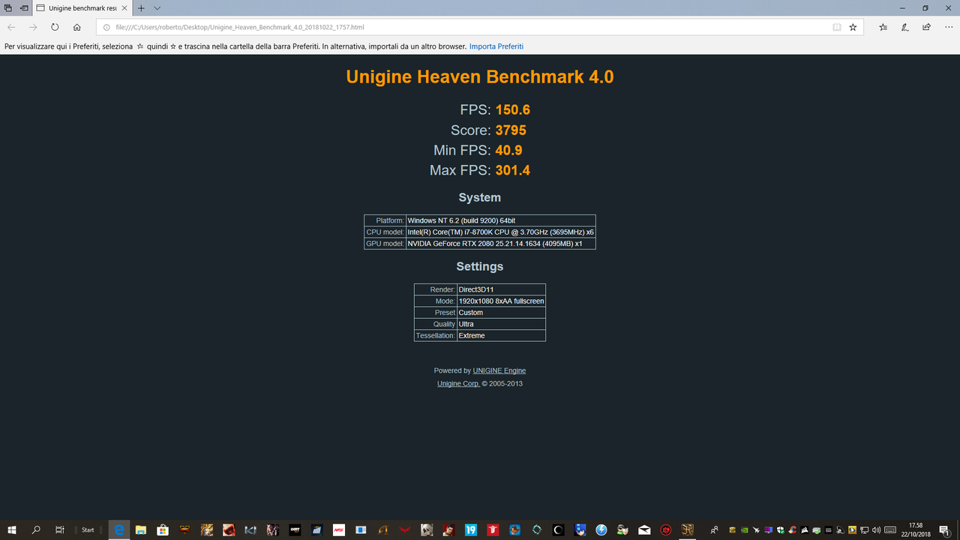Click the Share page icon
Viewport: 960px width, 540px height.
(x=927, y=27)
